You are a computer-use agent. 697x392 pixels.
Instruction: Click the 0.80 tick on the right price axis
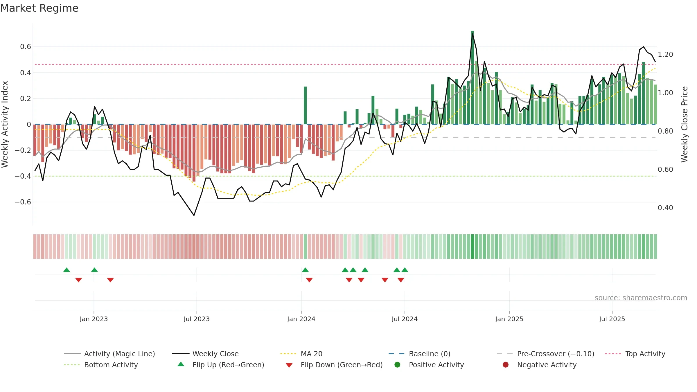coord(665,131)
